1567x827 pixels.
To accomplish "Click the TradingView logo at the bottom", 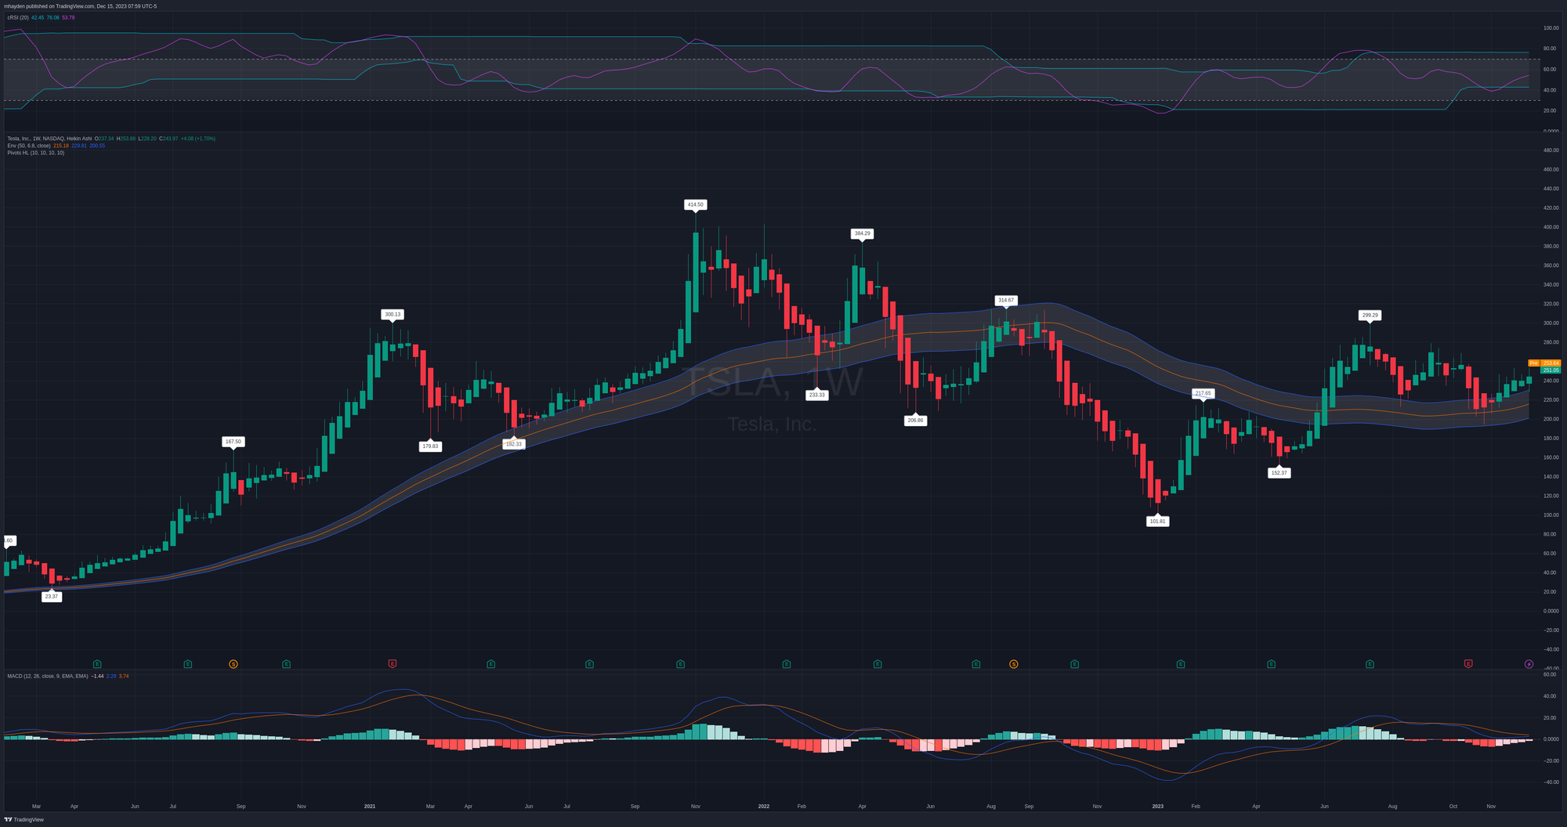I will click(24, 819).
